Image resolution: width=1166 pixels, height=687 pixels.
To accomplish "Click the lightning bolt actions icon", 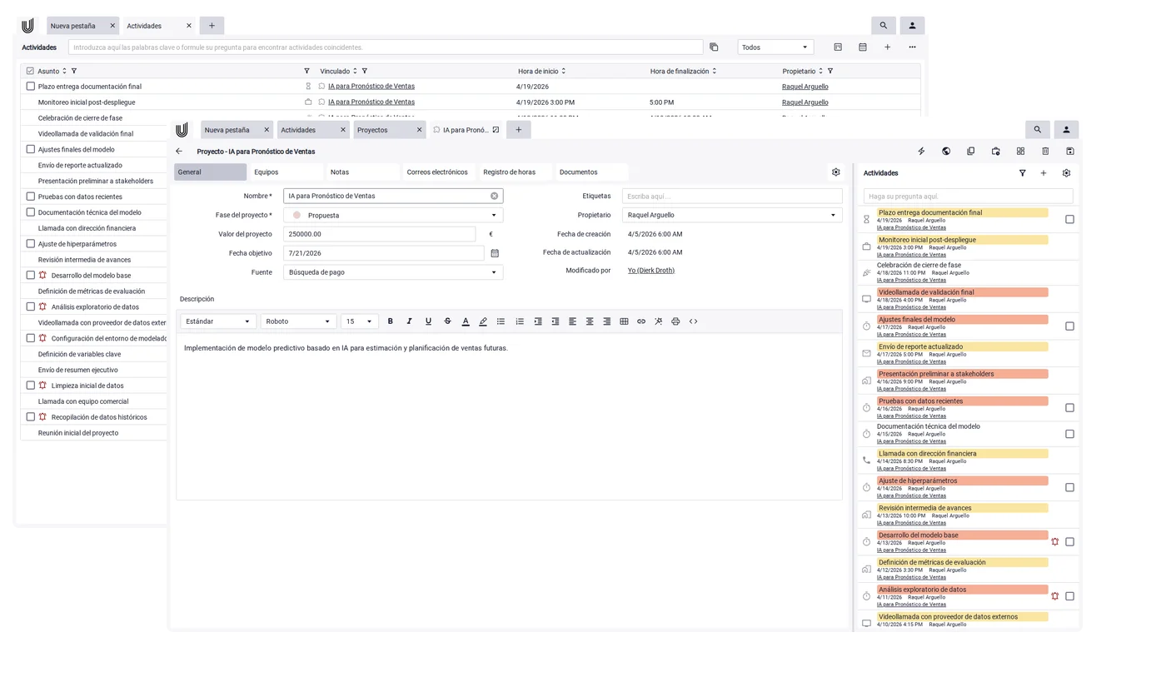I will (921, 152).
